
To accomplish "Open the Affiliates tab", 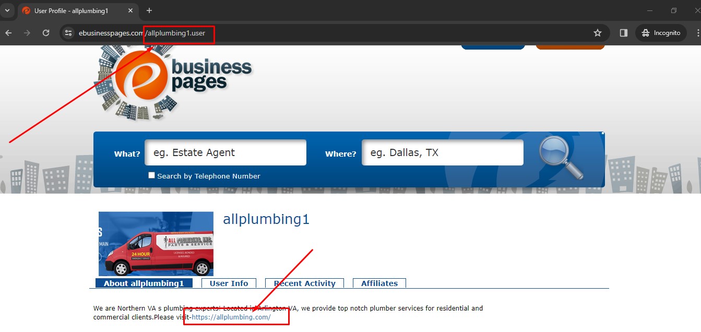I will pos(379,283).
